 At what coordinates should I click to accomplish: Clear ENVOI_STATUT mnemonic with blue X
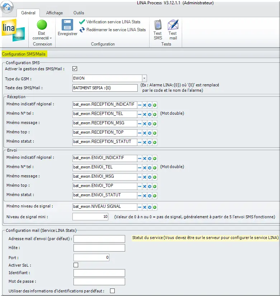coord(144,196)
